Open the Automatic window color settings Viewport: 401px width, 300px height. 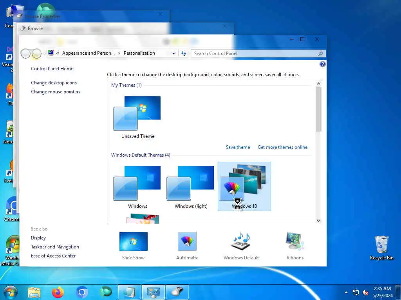tap(187, 246)
